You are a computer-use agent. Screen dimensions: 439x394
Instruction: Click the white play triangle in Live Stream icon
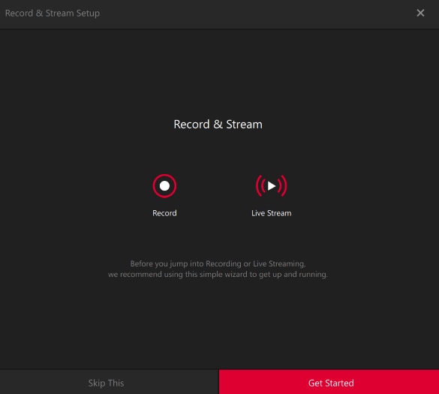coord(272,186)
